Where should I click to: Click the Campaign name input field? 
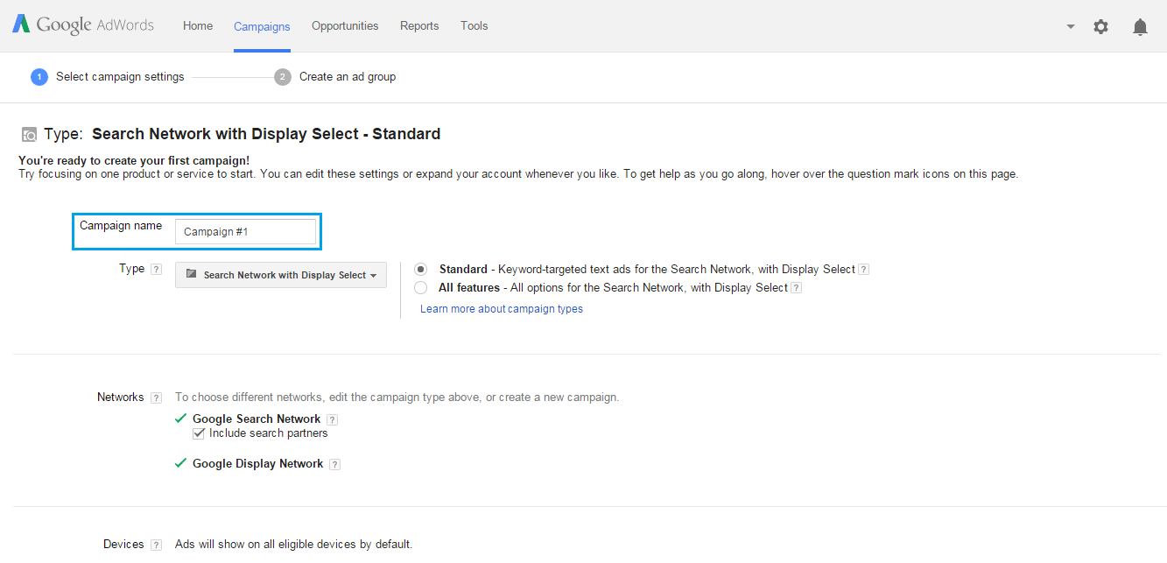(x=245, y=232)
